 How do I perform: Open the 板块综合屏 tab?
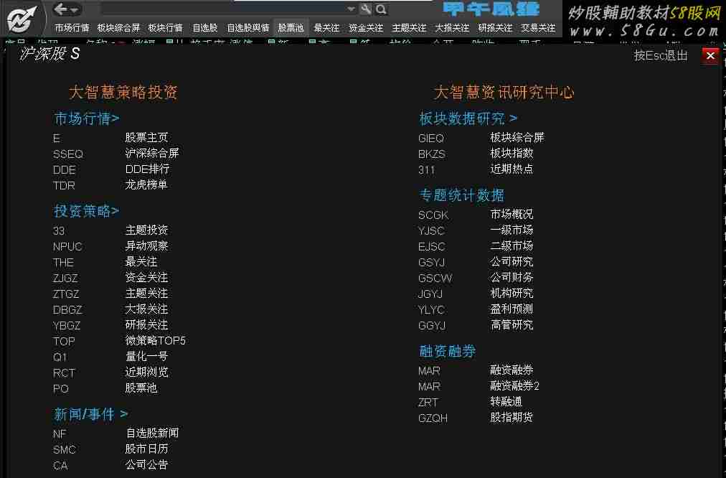(118, 28)
